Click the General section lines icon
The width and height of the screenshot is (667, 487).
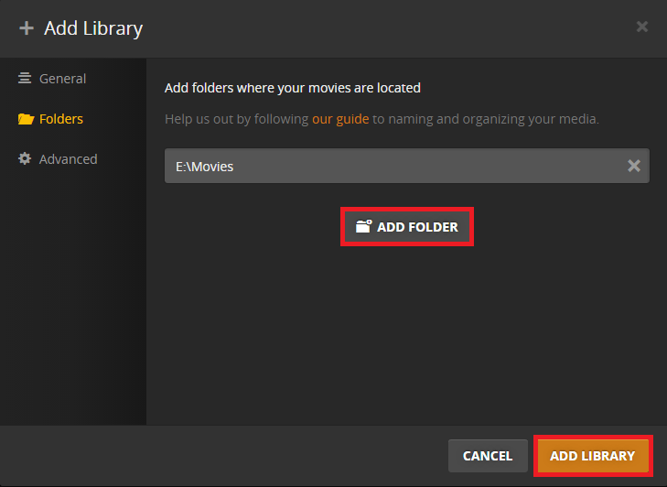[26, 79]
